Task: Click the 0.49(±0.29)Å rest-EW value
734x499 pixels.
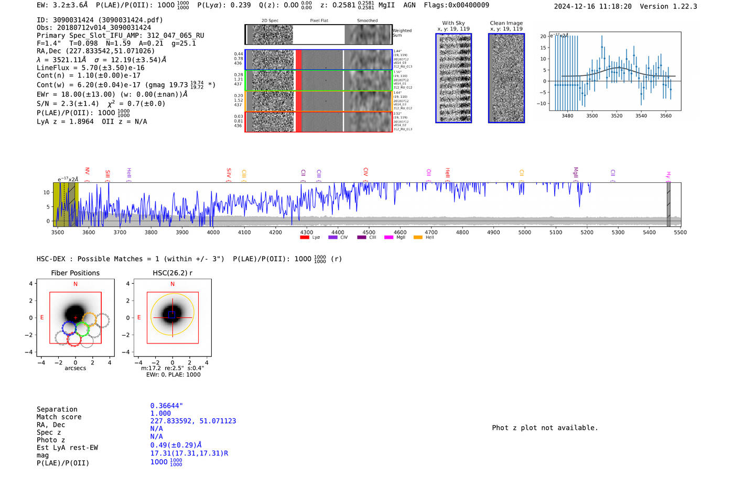Action: click(176, 445)
